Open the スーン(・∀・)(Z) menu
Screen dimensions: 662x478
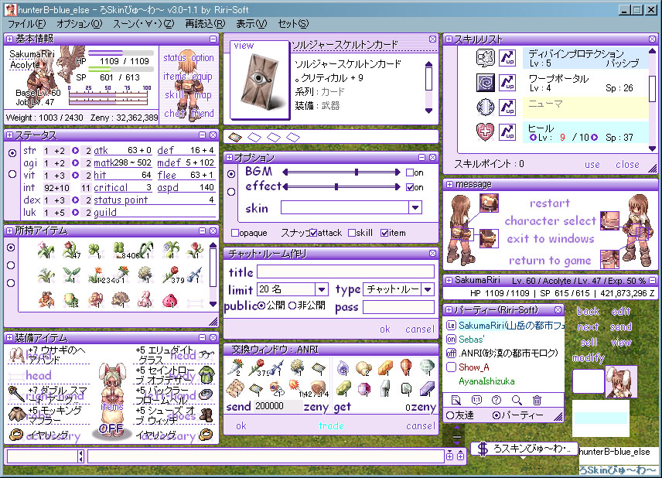pyautogui.click(x=144, y=24)
